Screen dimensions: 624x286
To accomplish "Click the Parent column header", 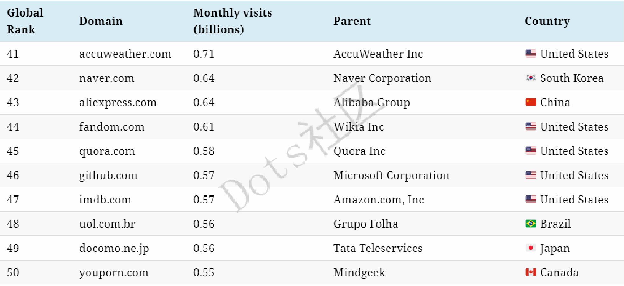I will (352, 21).
